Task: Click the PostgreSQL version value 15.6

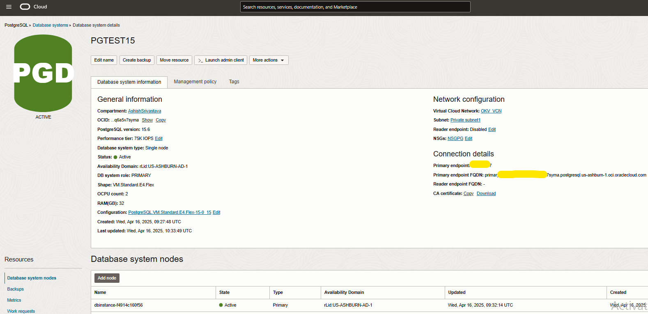Action: pyautogui.click(x=146, y=129)
